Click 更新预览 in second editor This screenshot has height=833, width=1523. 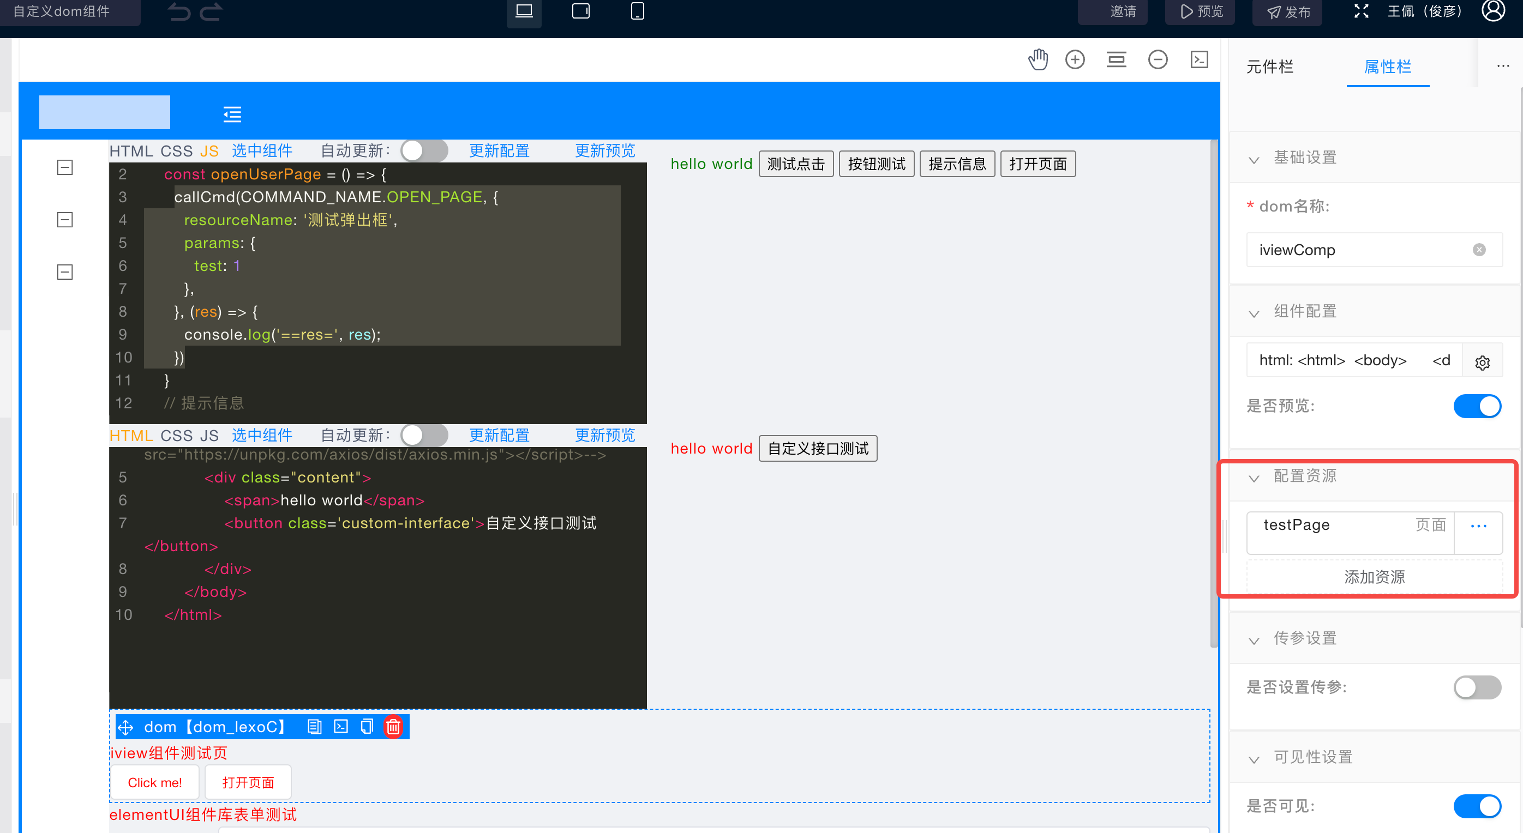pyautogui.click(x=605, y=436)
